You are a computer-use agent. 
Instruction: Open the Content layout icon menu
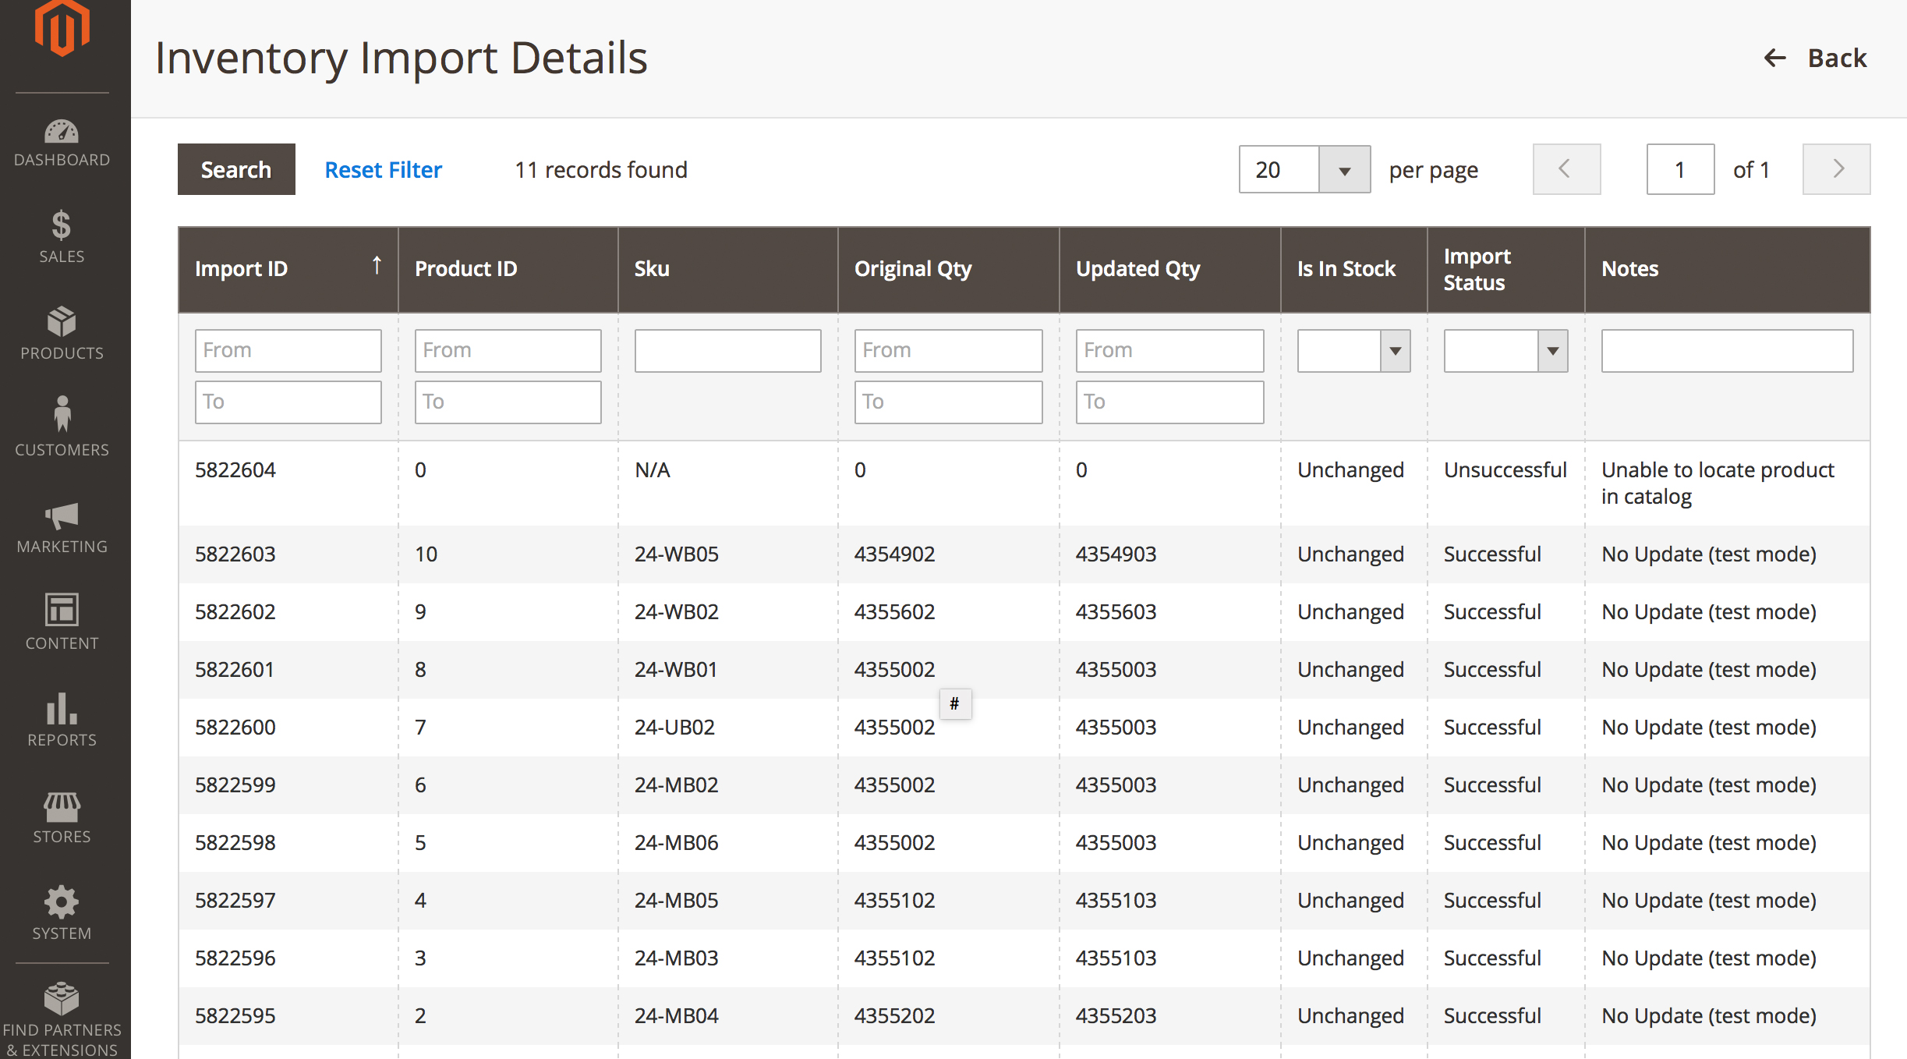click(62, 610)
